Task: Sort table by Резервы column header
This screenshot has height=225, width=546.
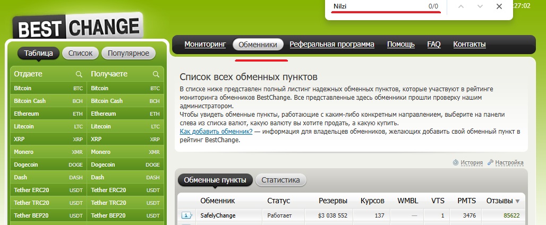Action: click(x=333, y=201)
